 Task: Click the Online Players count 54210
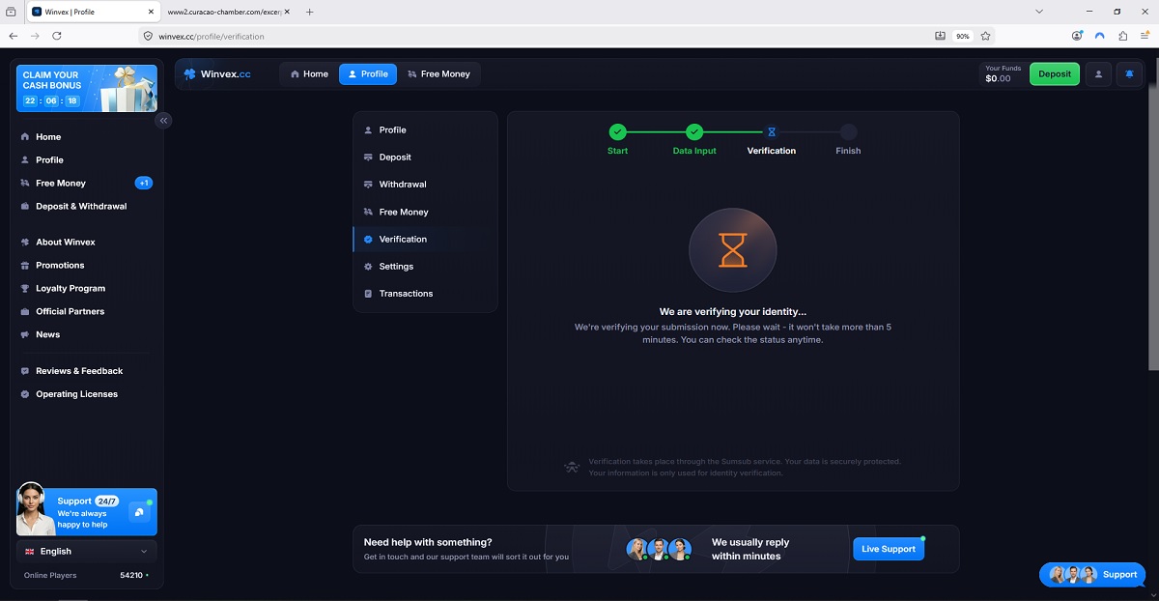tap(131, 576)
